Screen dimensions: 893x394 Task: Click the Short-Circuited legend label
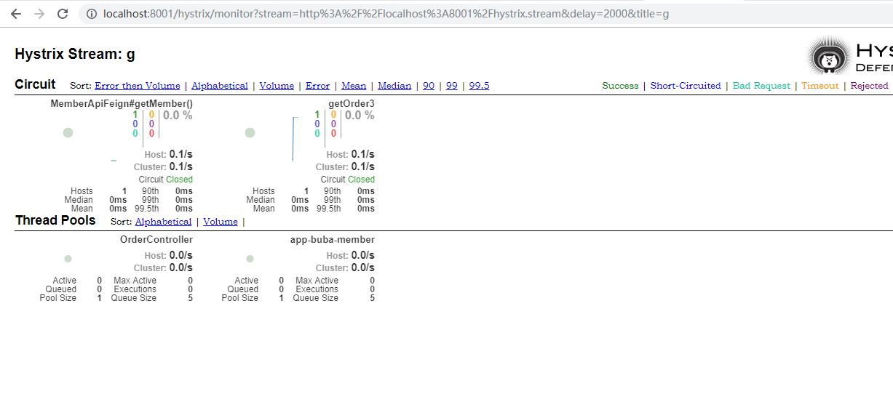point(686,86)
